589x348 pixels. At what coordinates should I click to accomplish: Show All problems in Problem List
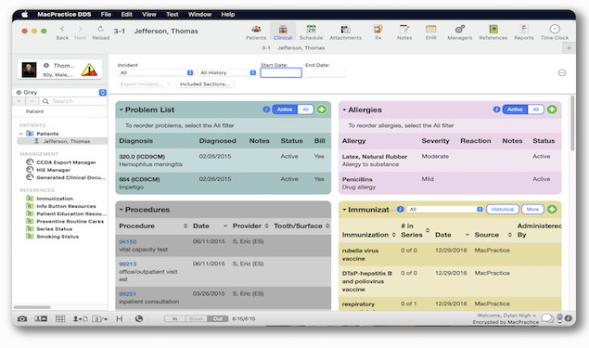point(305,110)
